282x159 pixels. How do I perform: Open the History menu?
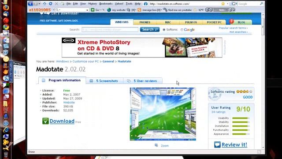(93, 4)
